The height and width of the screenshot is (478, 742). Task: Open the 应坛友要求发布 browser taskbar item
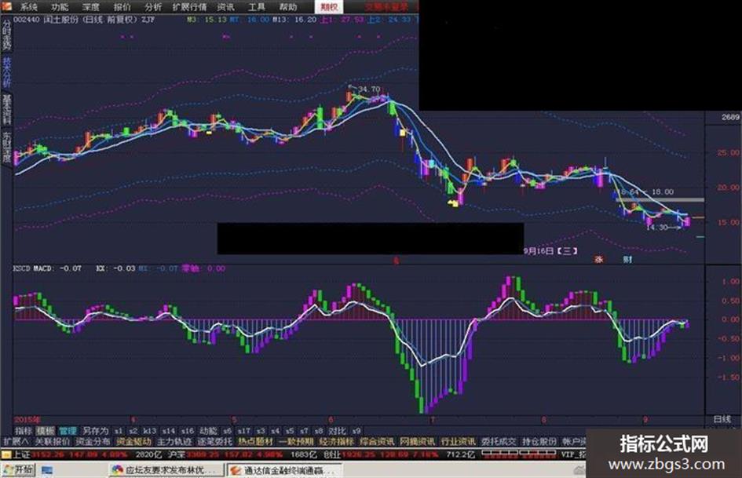(165, 470)
